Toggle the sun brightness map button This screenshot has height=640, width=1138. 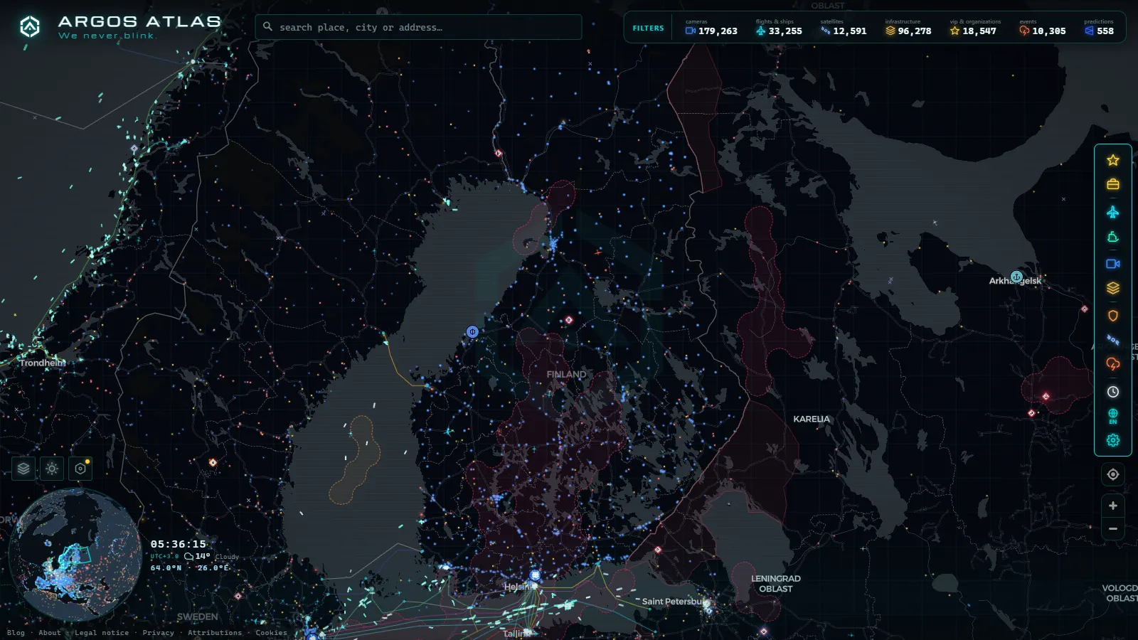(52, 469)
